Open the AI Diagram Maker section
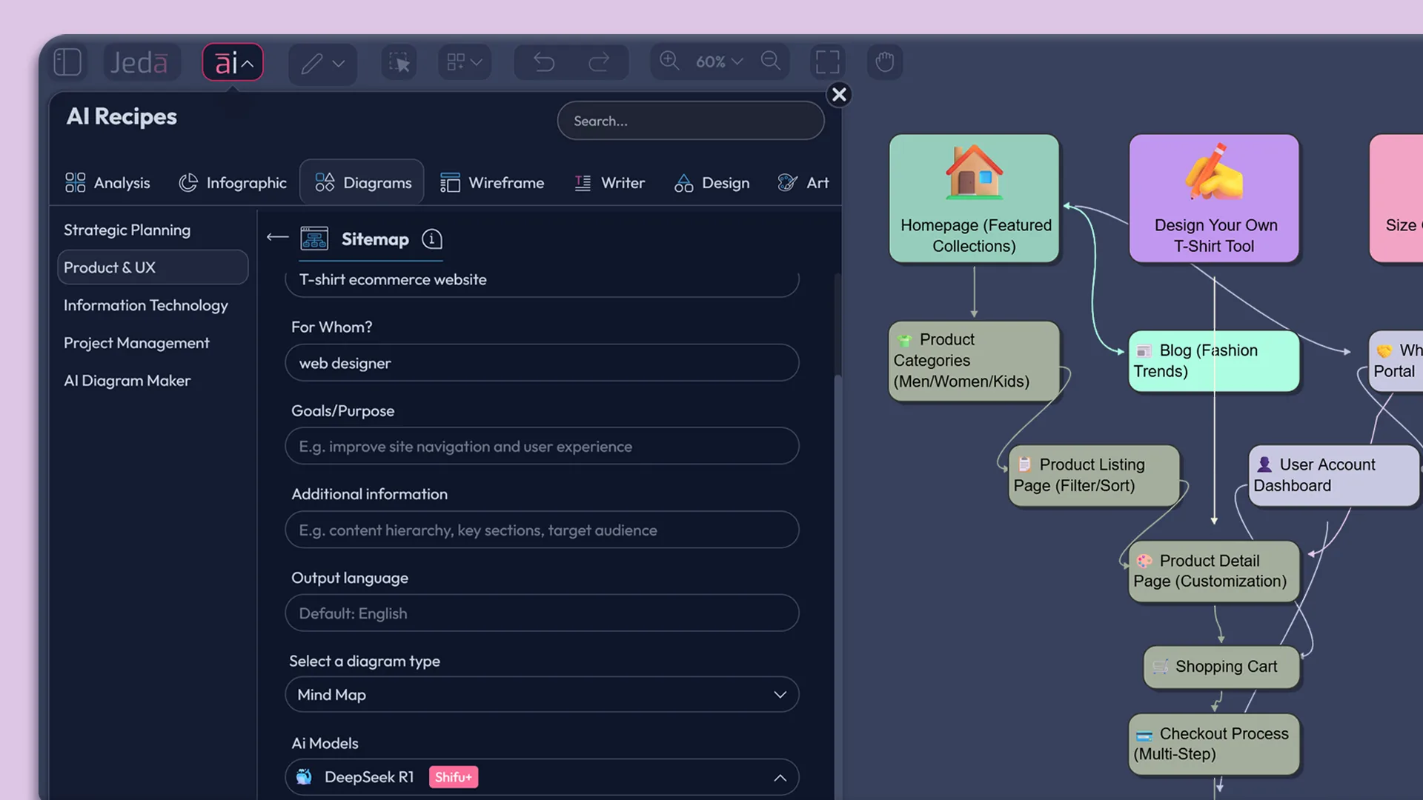Viewport: 1423px width, 800px height. (x=127, y=380)
